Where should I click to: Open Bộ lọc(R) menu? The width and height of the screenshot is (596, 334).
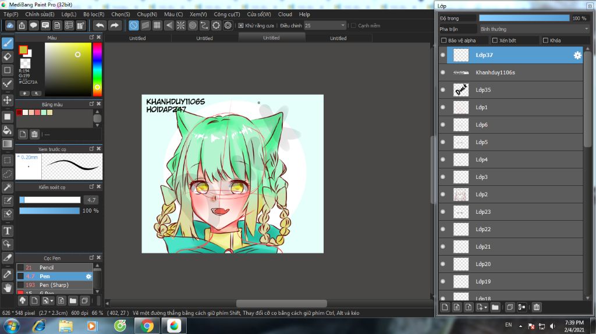coord(94,14)
